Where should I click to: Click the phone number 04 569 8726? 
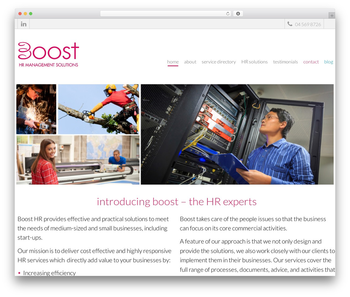[308, 24]
